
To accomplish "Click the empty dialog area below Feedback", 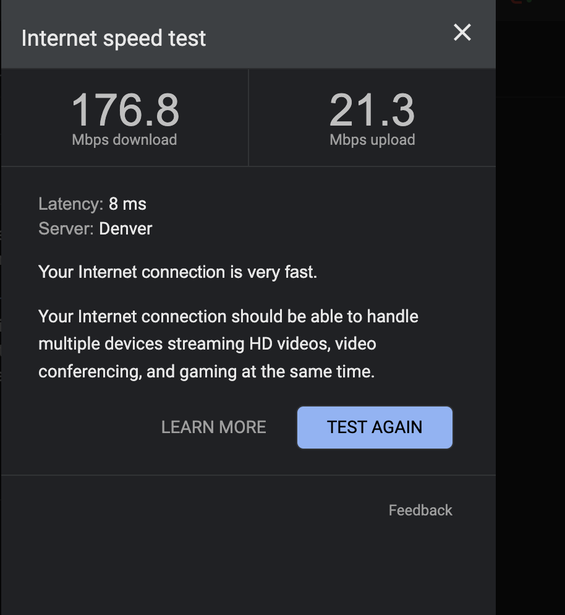I will tap(247, 569).
